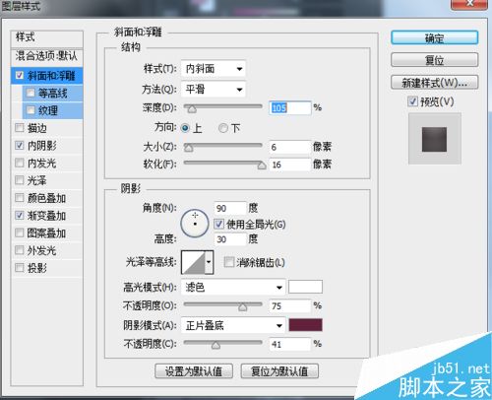
Task: Click the size value field 6
Action: (x=289, y=147)
